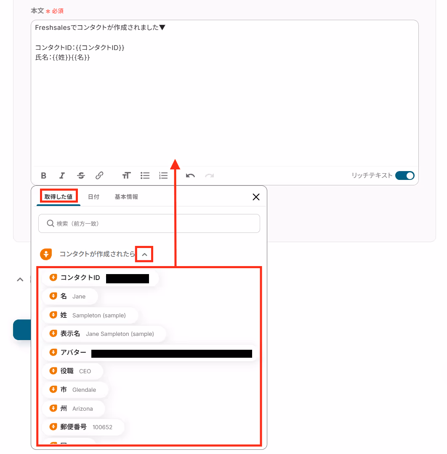This screenshot has width=447, height=454.
Task: Close the value picker panel
Action: [x=256, y=197]
